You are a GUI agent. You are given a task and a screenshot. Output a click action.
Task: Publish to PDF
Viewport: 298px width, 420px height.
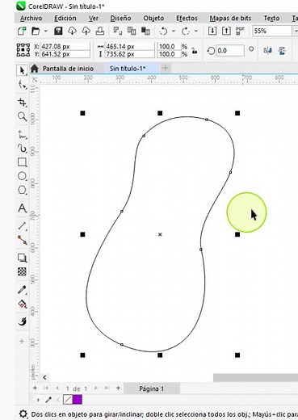pyautogui.click(x=240, y=31)
